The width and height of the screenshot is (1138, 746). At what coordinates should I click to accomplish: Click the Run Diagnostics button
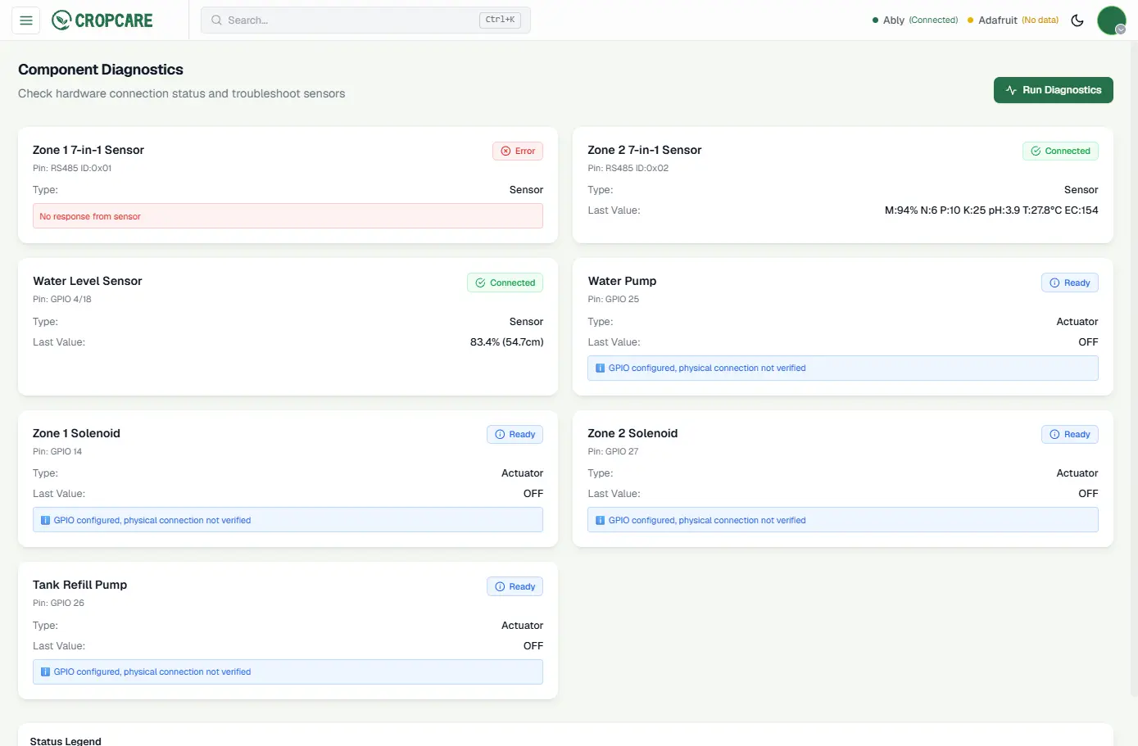tap(1053, 90)
